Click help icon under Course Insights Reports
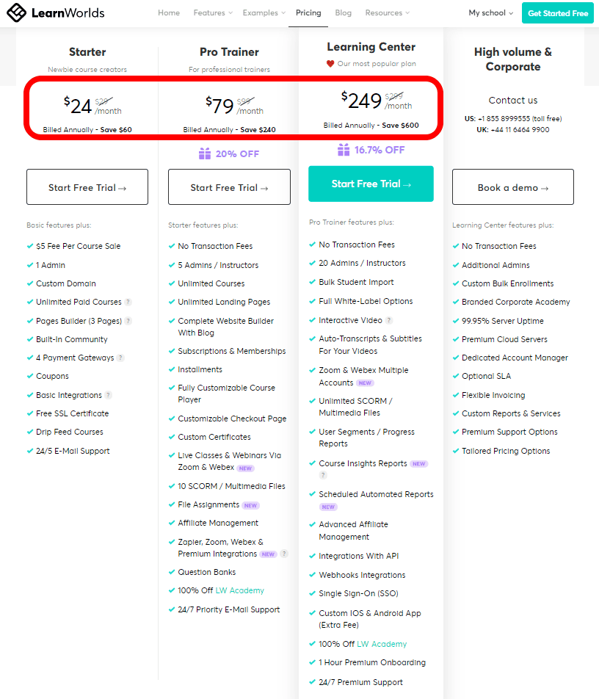 click(323, 475)
